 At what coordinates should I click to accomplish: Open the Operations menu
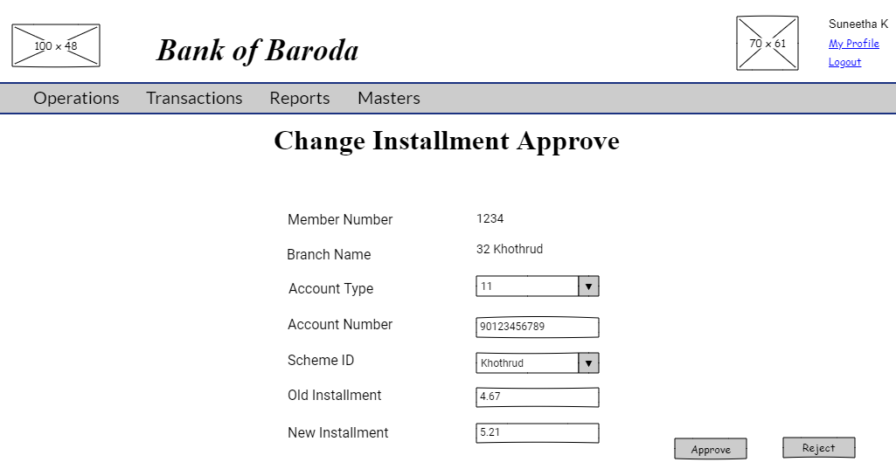pyautogui.click(x=76, y=99)
